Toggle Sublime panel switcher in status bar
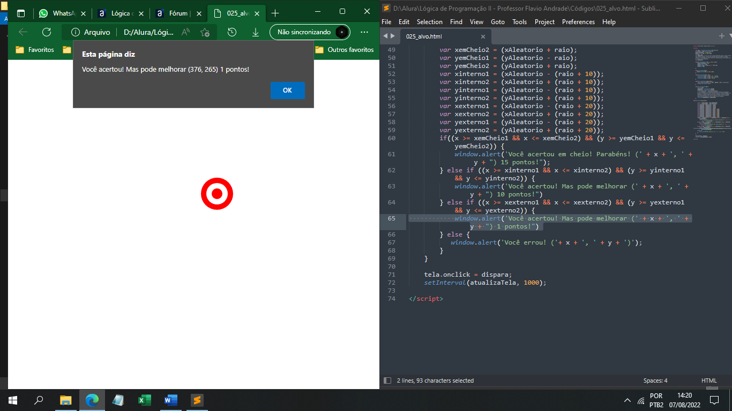This screenshot has height=411, width=732. point(387,380)
